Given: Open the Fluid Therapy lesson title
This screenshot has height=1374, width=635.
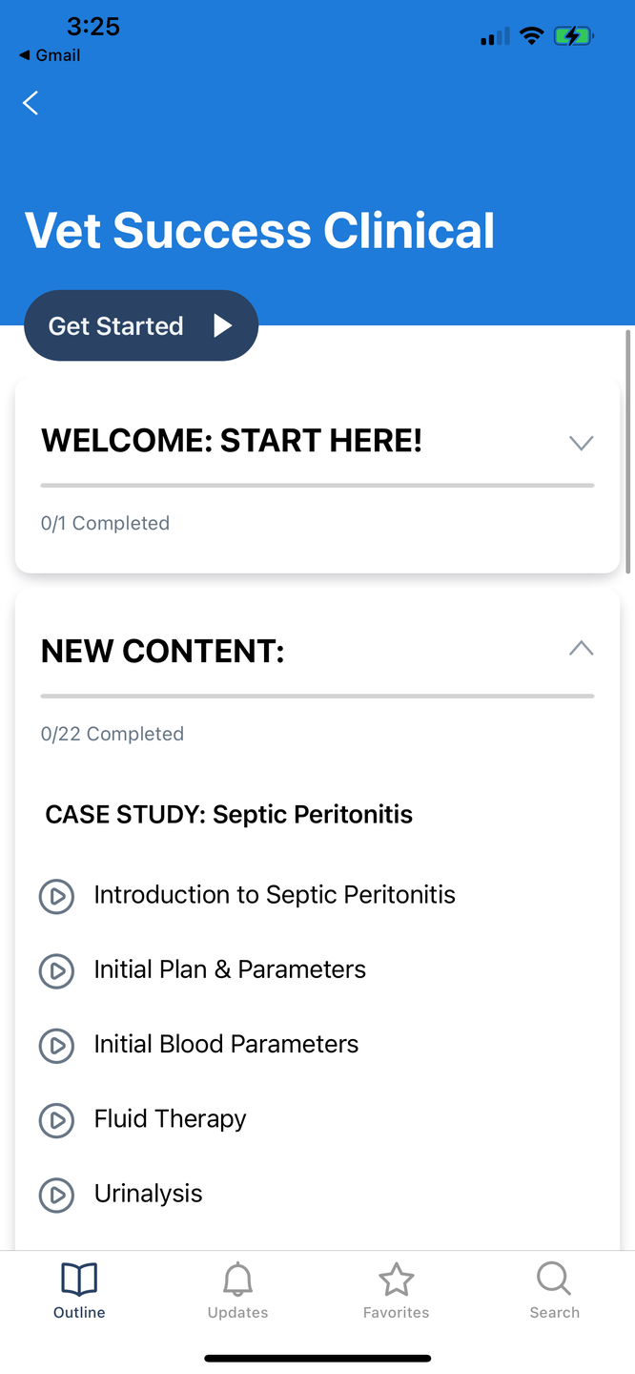Looking at the screenshot, I should (x=170, y=1118).
